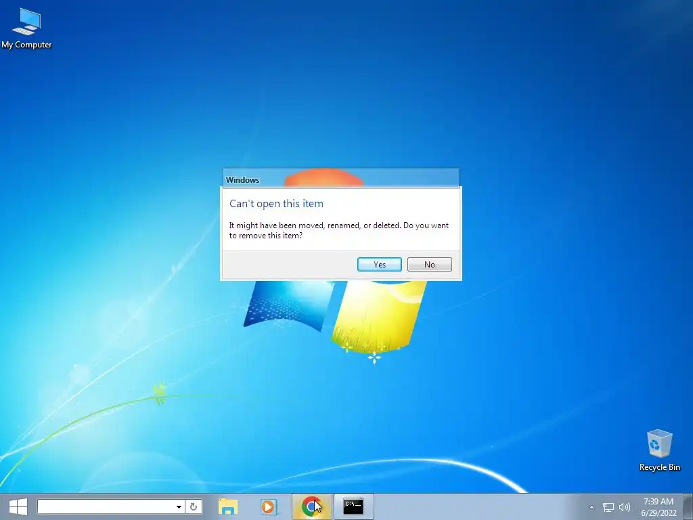Screen dimensions: 693x520
Task: Click inside the taskbar address field
Action: (106, 506)
